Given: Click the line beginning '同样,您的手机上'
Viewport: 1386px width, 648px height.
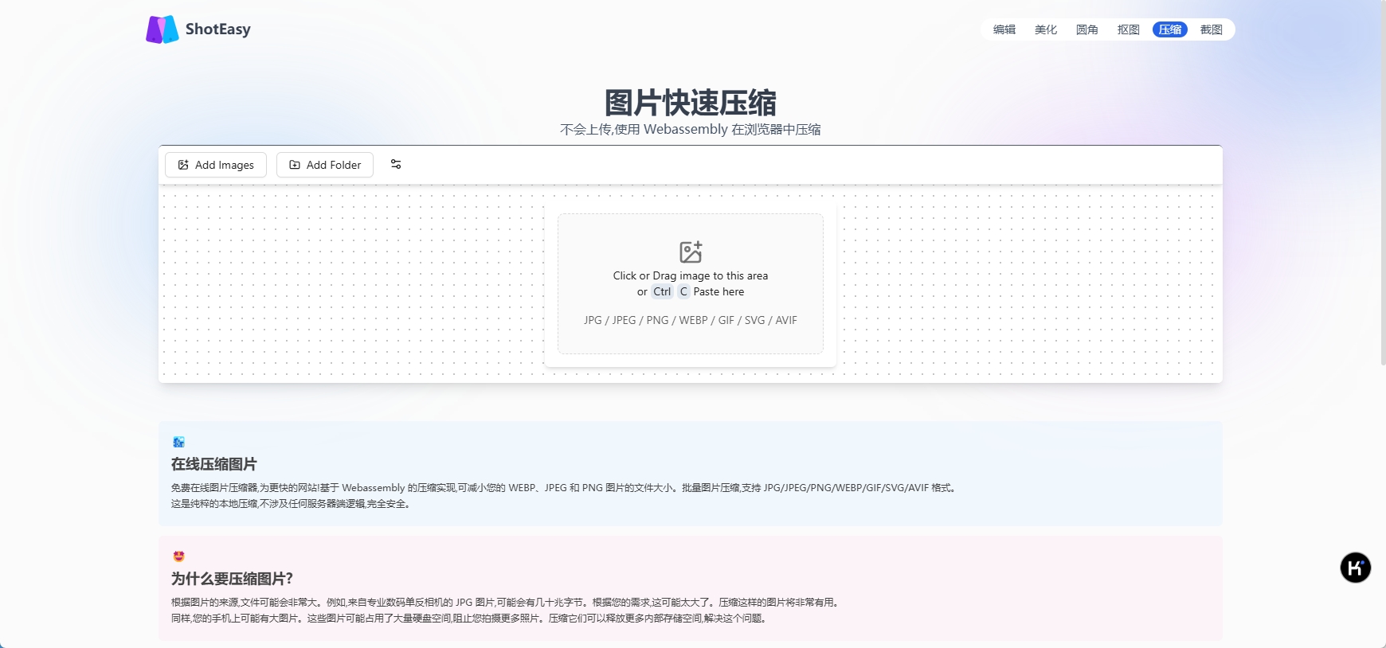Looking at the screenshot, I should click(469, 619).
